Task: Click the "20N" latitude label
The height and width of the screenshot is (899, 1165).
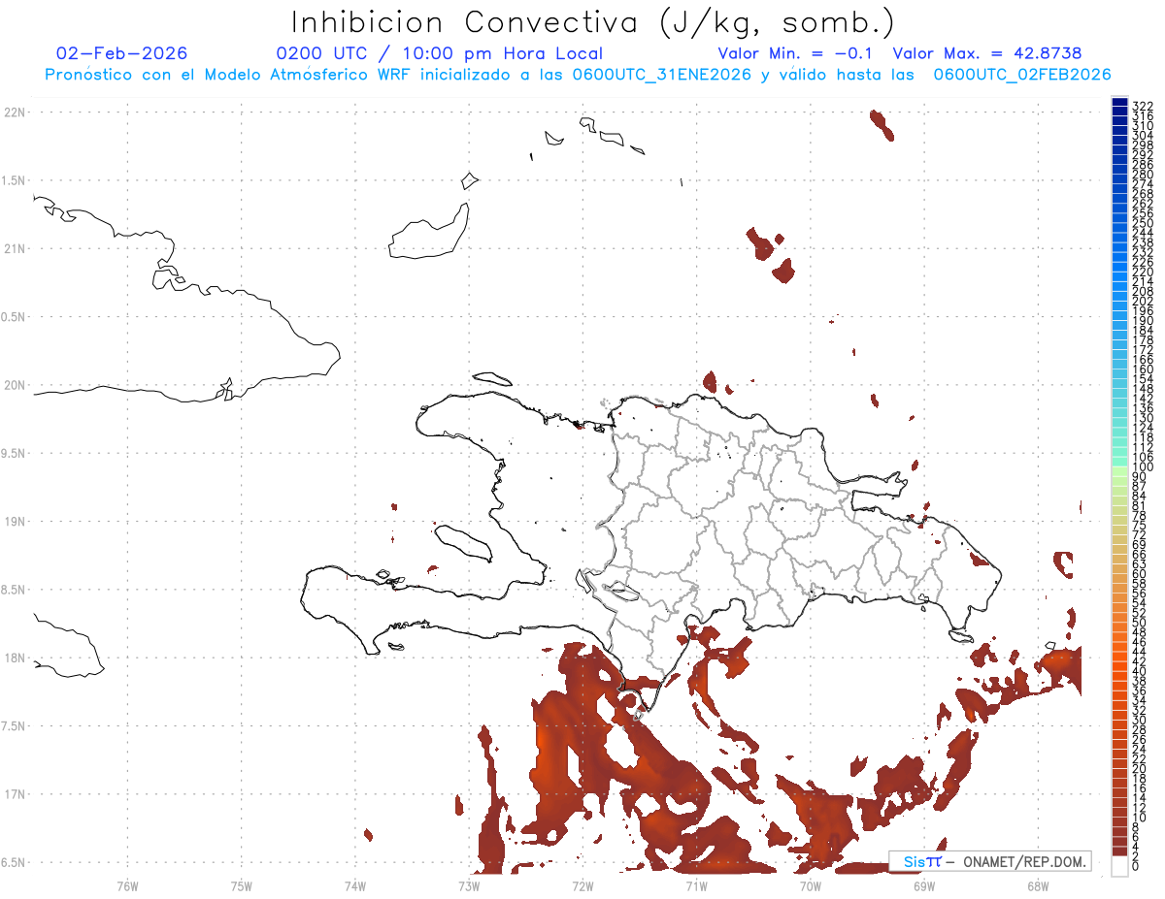Action: pos(15,385)
